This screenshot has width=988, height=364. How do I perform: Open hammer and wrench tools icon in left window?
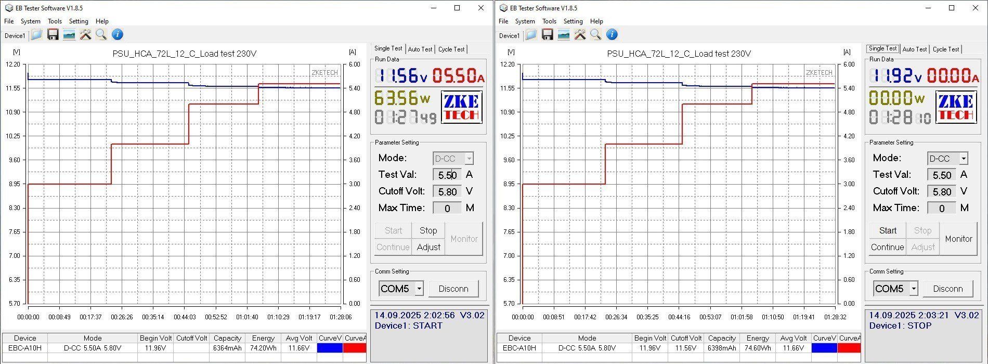pyautogui.click(x=85, y=35)
